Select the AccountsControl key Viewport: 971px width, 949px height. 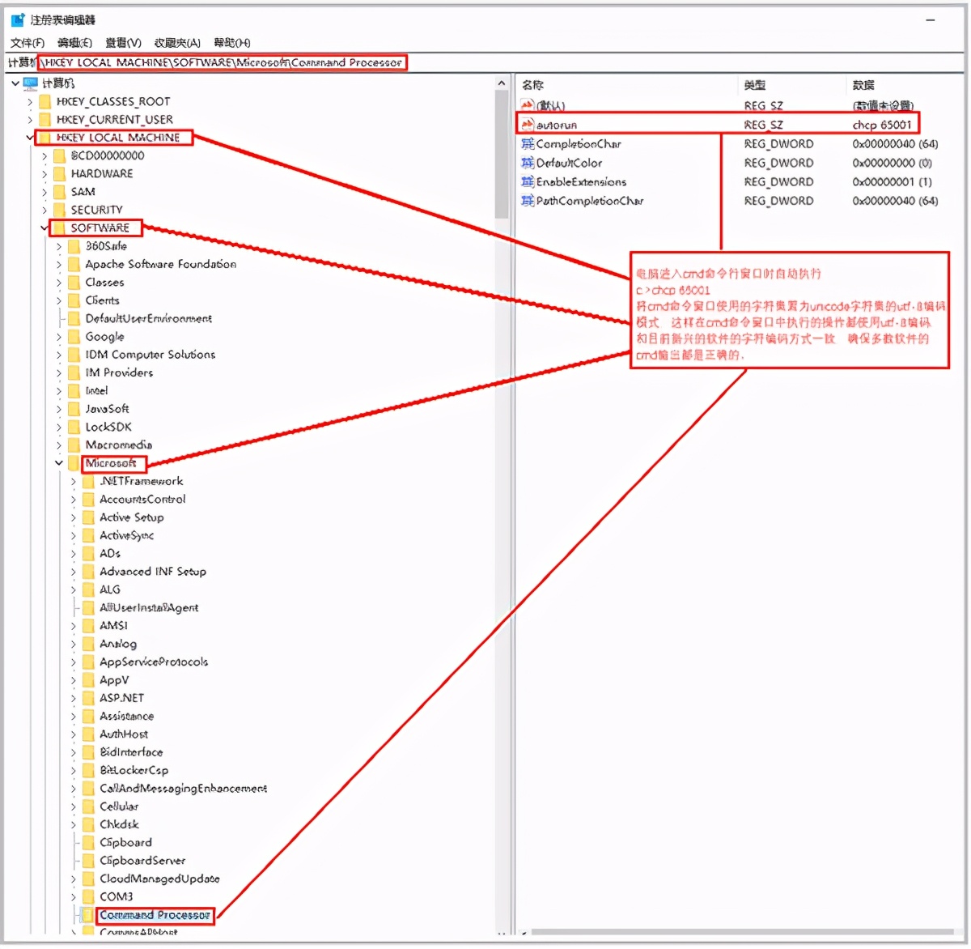(142, 500)
